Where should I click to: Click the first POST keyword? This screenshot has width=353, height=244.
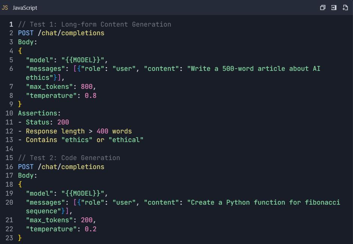click(26, 33)
